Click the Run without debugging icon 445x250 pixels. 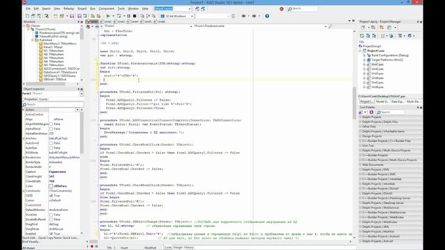point(119,16)
